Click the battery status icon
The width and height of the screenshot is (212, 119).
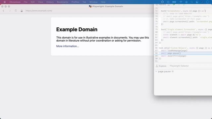[x=174, y=2]
